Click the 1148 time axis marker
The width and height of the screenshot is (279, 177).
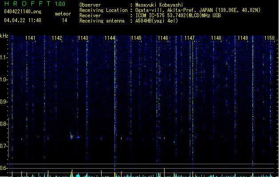coord(216,38)
